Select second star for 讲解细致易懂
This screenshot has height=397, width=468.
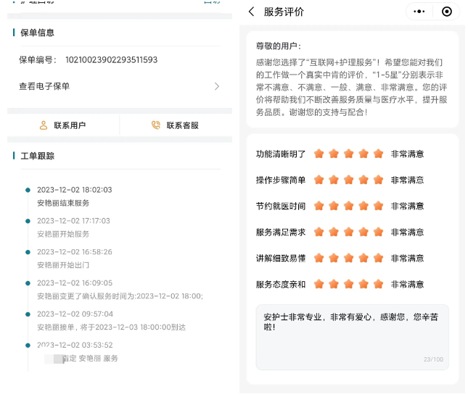pos(334,258)
